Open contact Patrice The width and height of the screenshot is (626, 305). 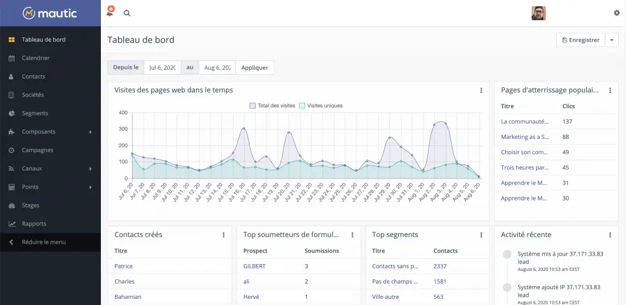(123, 266)
